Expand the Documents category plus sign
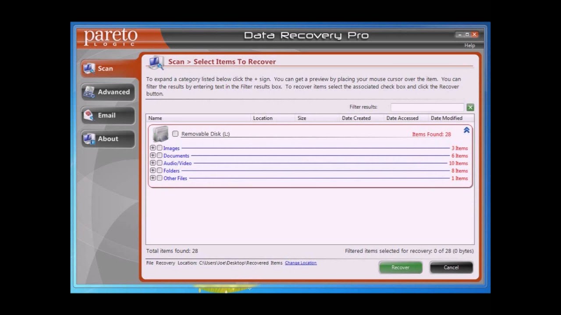The image size is (561, 315). (153, 155)
